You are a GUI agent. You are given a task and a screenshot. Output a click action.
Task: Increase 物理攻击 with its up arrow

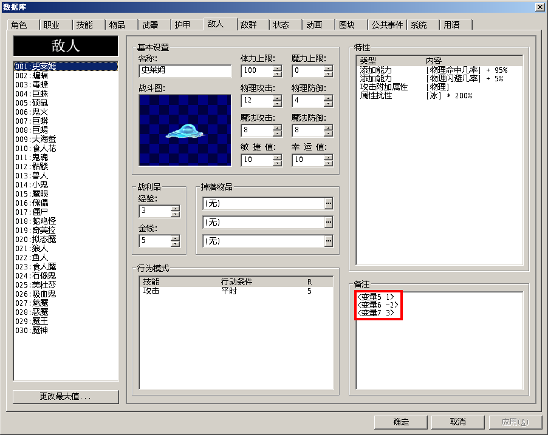pos(278,98)
